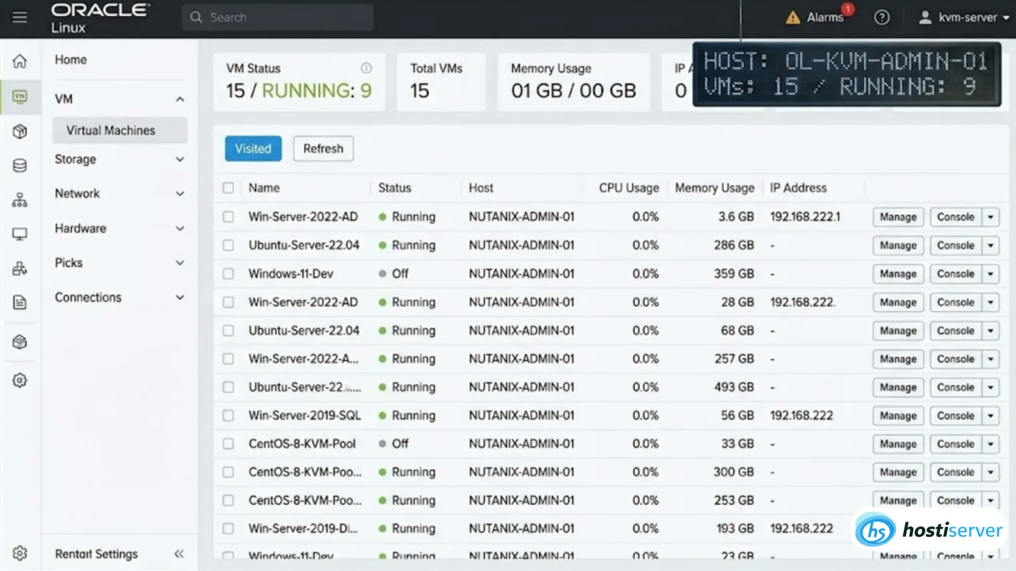Click the settings gear at the rail bottom
This screenshot has width=1016, height=571.
coord(20,554)
